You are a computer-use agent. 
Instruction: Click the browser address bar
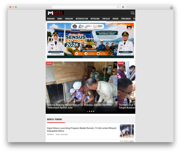pos(85,7)
